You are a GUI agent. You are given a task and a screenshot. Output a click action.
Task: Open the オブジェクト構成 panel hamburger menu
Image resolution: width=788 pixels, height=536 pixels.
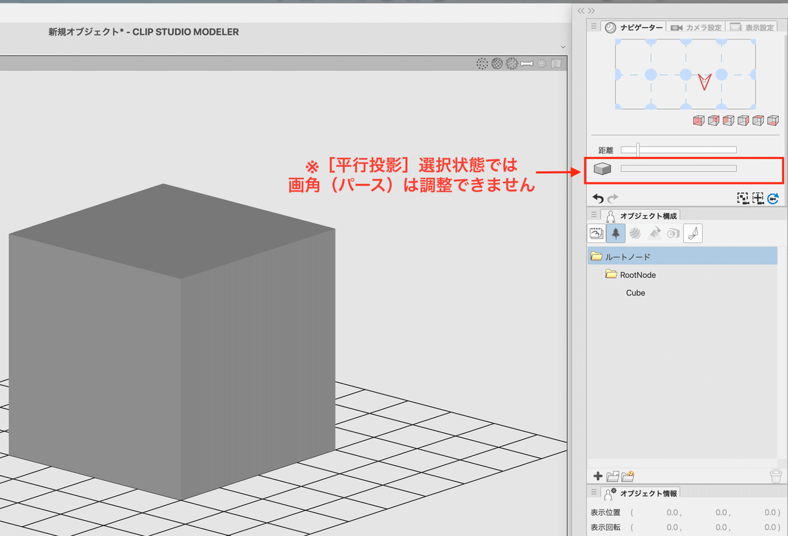(594, 215)
